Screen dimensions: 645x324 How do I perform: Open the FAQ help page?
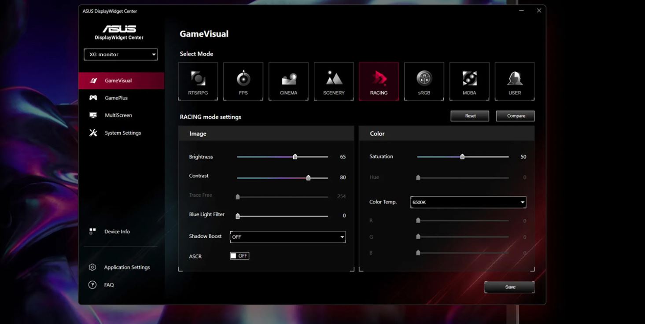[109, 285]
